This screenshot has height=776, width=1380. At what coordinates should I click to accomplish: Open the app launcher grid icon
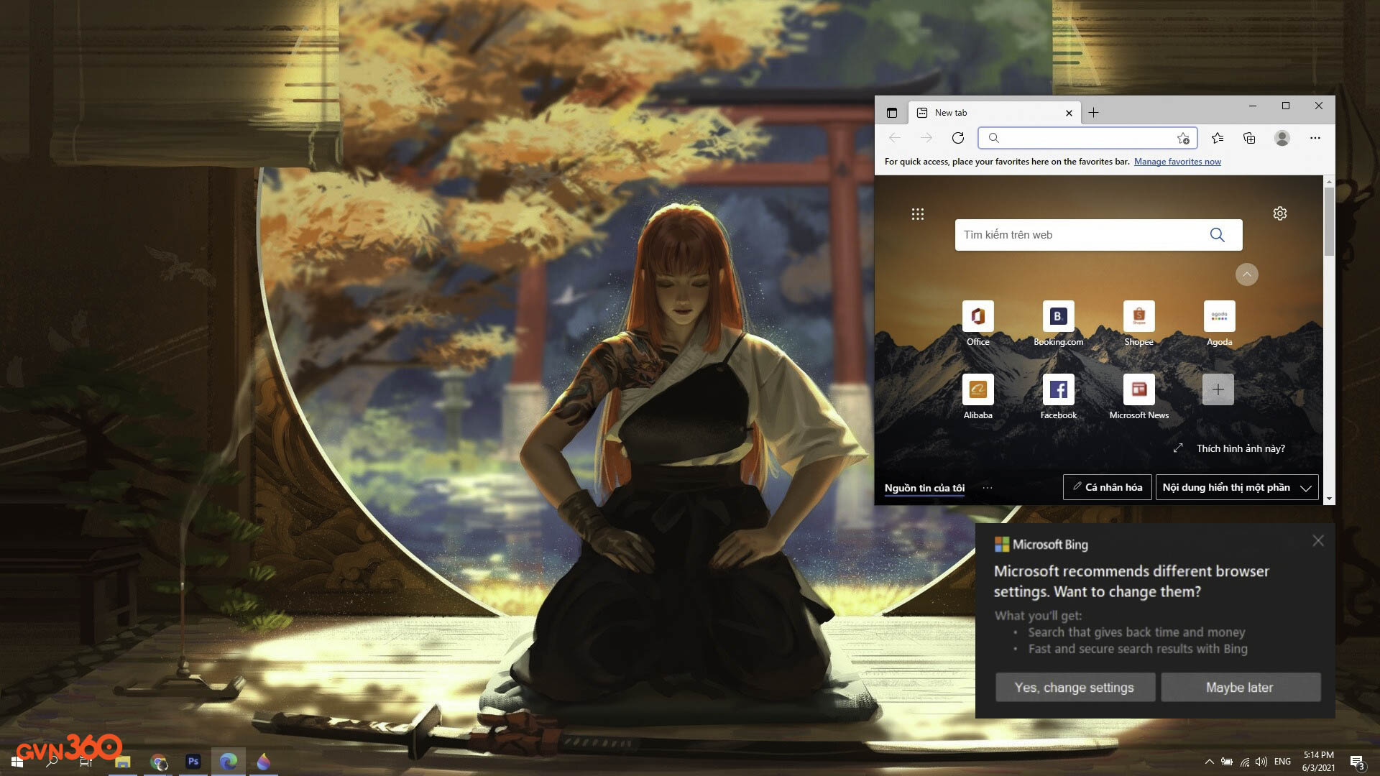coord(918,214)
